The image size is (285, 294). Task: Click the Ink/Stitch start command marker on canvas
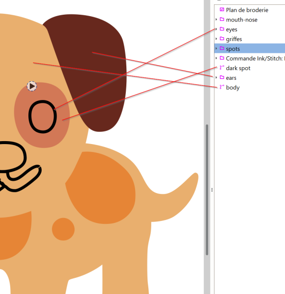32,86
